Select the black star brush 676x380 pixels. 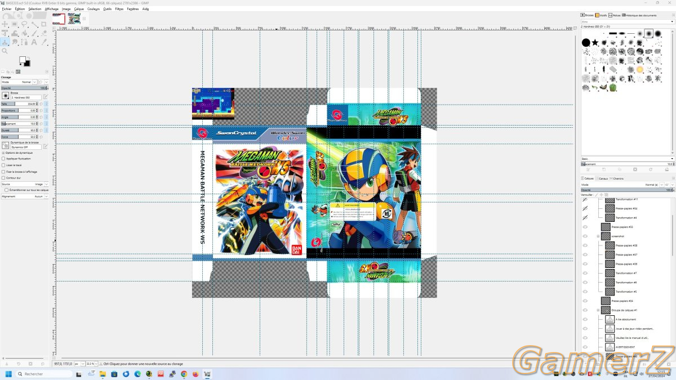click(595, 43)
